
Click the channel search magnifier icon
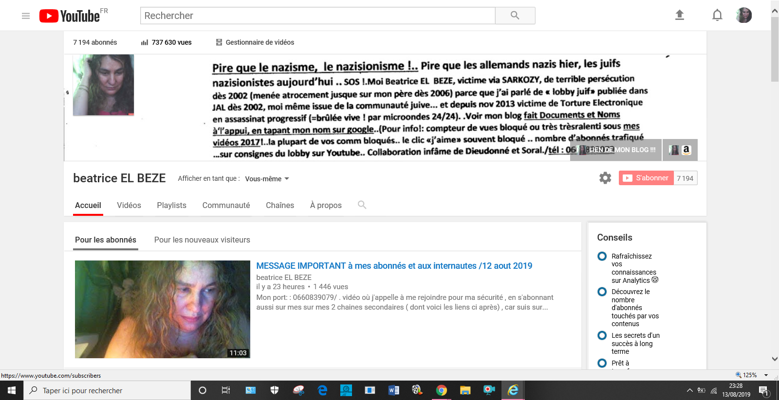(362, 205)
